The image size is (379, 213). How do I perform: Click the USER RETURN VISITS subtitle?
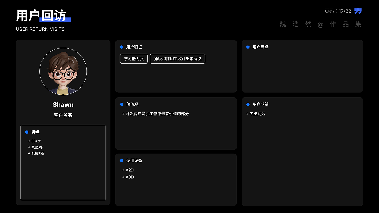click(40, 29)
